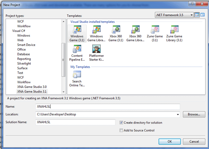209x149 pixels.
Task: Select XNA Game Studio 3.1 project type
Action: [32, 91]
